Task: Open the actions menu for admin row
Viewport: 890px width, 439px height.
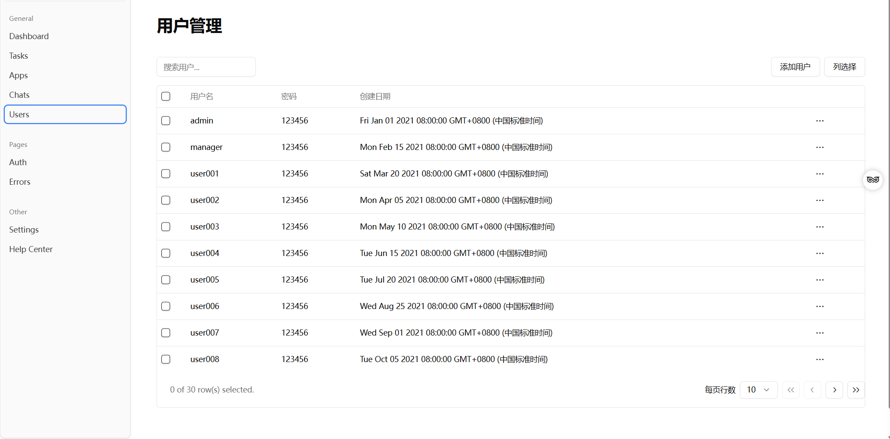Action: click(x=820, y=121)
